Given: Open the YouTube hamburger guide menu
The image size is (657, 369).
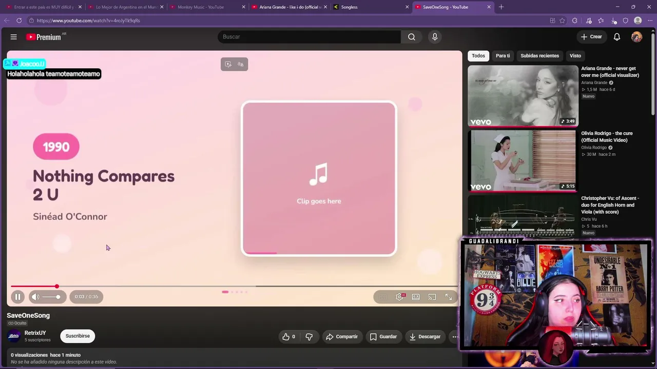Looking at the screenshot, I should click(14, 37).
